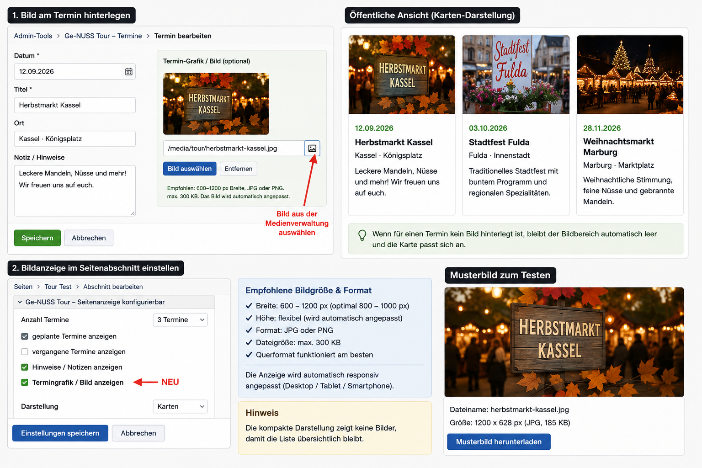This screenshot has height=468, width=702.
Task: Click the 'Fulda · Innenstadt' location text
Action: tap(499, 156)
